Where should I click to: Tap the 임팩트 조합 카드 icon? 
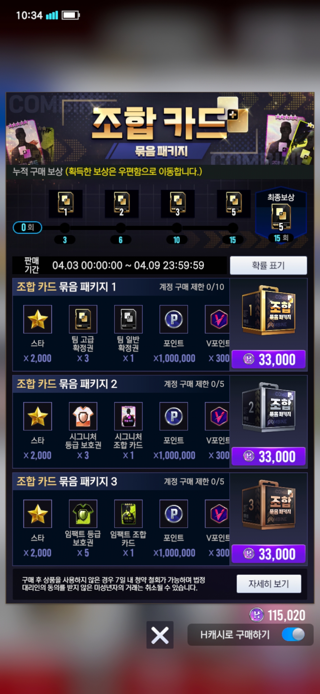[128, 514]
